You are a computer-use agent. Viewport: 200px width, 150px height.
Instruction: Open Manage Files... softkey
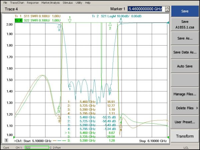click(x=185, y=94)
